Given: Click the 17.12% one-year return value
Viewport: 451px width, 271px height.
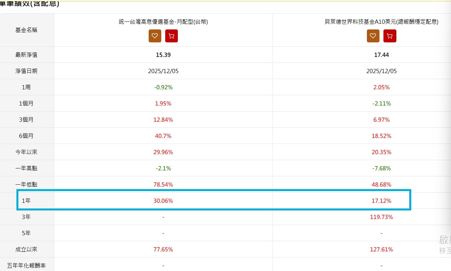Looking at the screenshot, I should (381, 201).
